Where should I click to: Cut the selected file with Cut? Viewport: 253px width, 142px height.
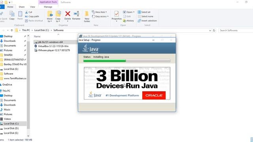(29, 12)
